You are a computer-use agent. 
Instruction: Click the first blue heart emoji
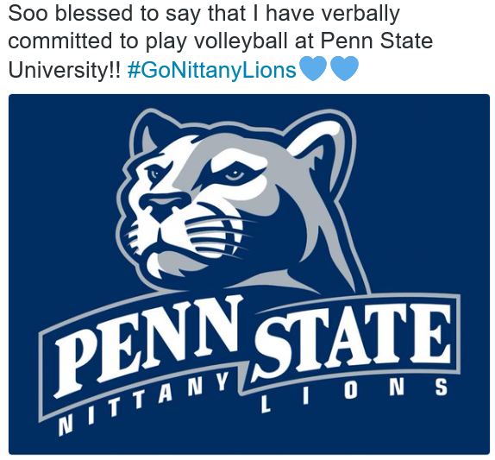click(312, 68)
